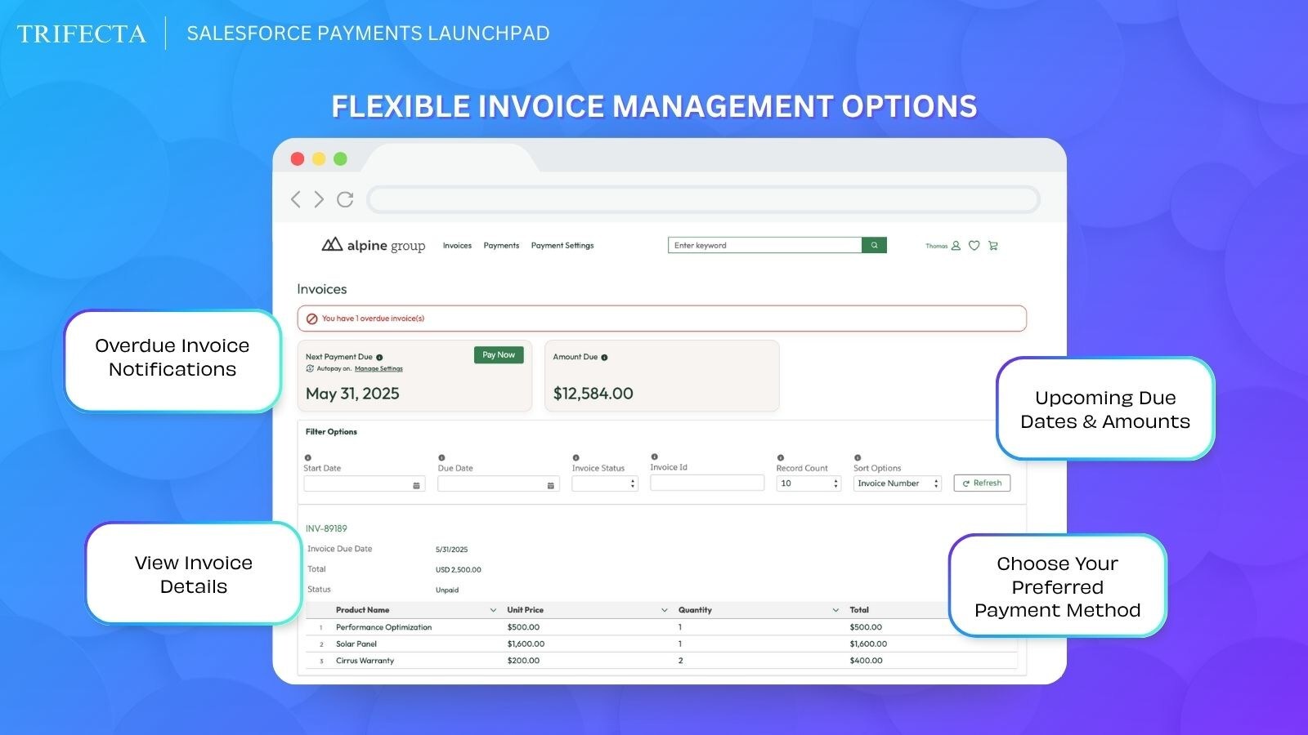This screenshot has width=1308, height=735.
Task: Open the user profile icon beside Thomas
Action: [x=956, y=245]
